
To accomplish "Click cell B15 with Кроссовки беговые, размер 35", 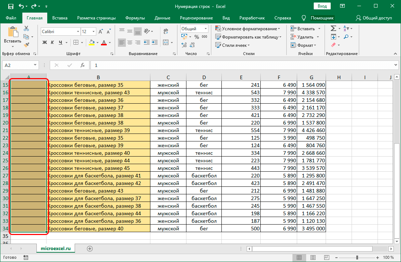I will [x=98, y=85].
